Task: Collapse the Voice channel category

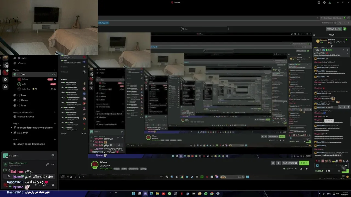Action: 17,70
